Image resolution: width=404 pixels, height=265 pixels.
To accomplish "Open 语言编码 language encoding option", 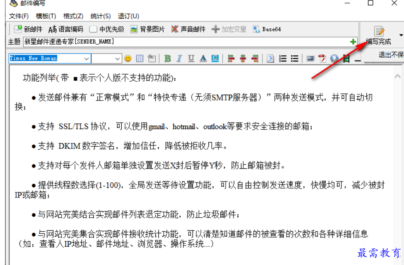I will coord(66,29).
